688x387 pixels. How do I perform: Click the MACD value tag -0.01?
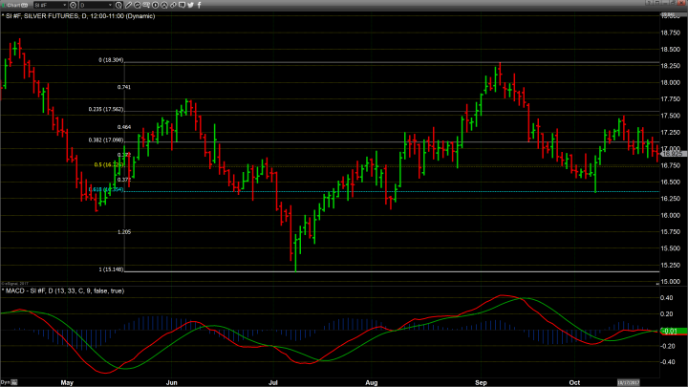[672, 331]
